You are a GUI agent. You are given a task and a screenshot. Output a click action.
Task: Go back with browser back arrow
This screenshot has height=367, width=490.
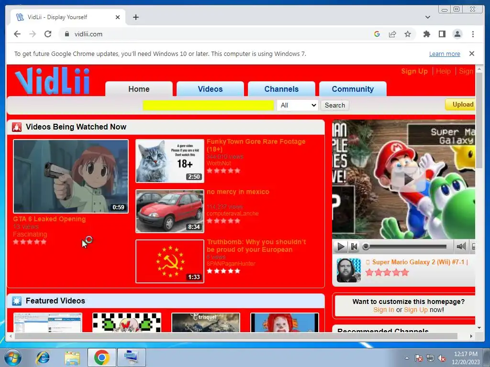click(17, 34)
